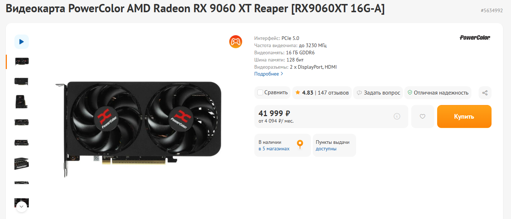
Task: Click Задать вопрос button
Action: point(378,93)
